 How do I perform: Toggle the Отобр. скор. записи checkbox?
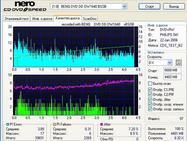[150, 109]
